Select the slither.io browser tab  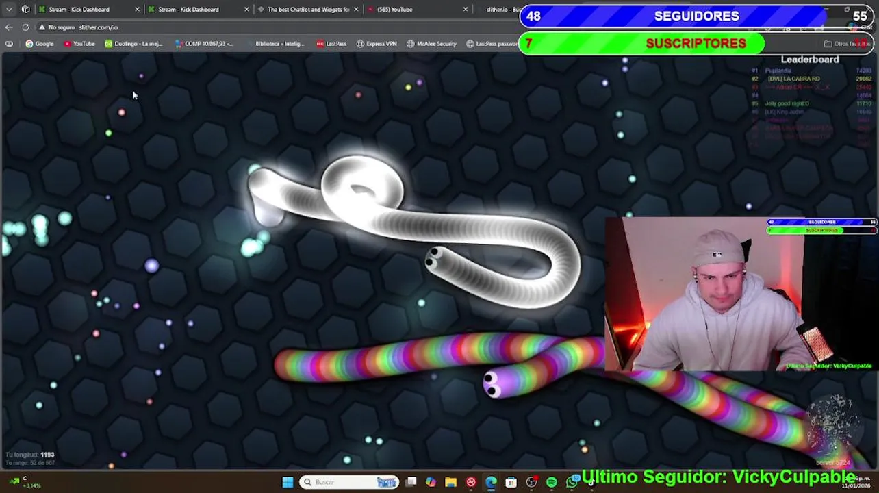503,10
